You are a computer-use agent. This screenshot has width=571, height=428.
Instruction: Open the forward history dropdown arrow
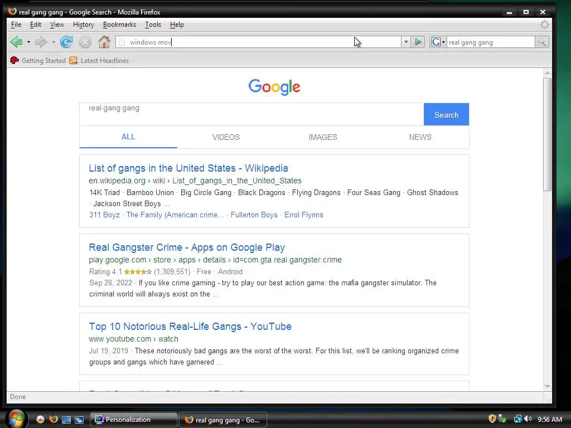[54, 42]
